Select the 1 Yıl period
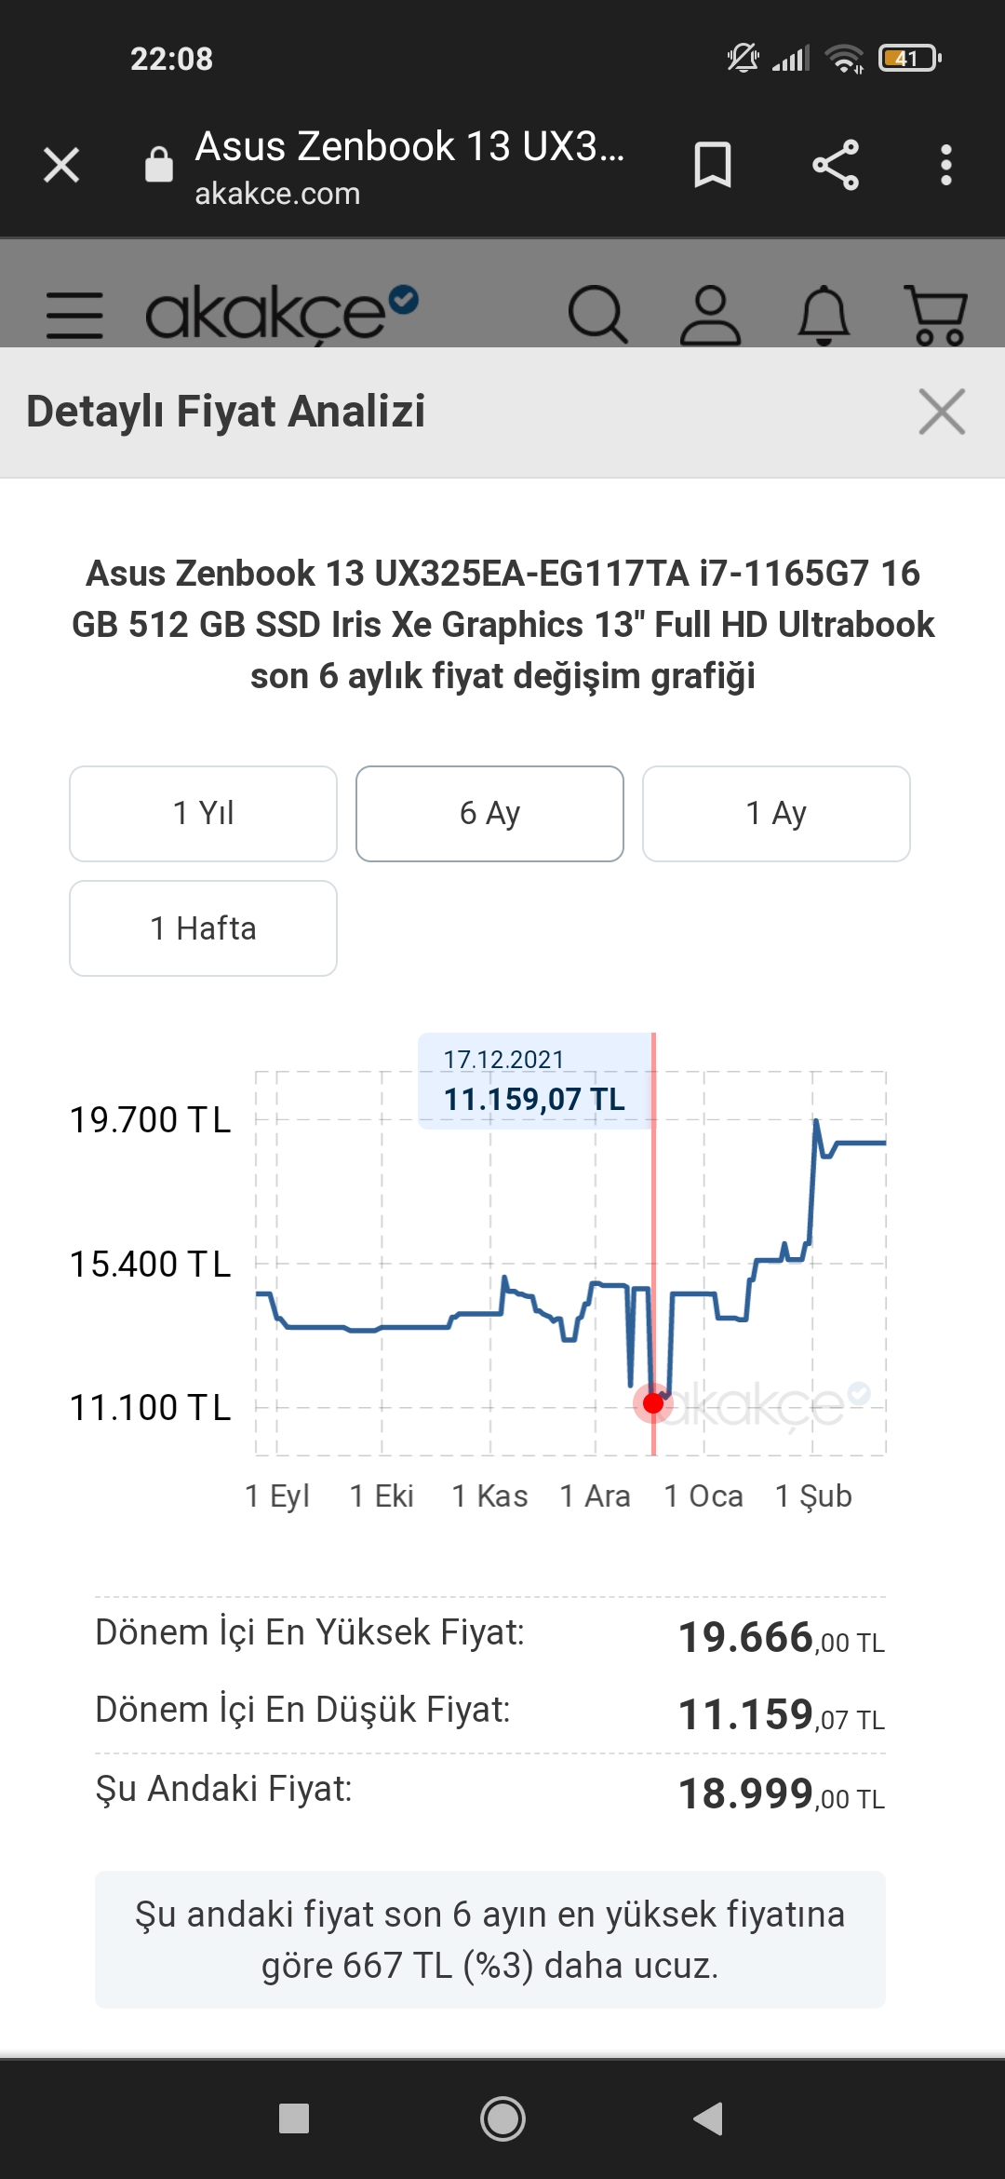The image size is (1005, 2179). (x=203, y=814)
